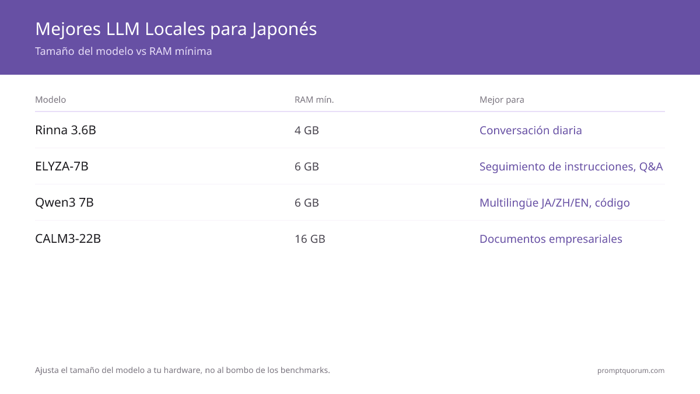This screenshot has width=700, height=394.
Task: Click the 'CALM3-22B' model cell
Action: point(68,239)
